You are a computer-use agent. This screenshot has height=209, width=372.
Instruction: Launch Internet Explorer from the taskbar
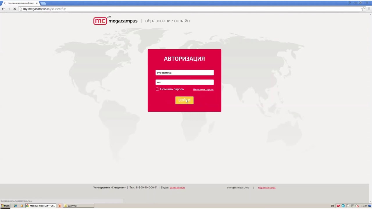click(15, 206)
